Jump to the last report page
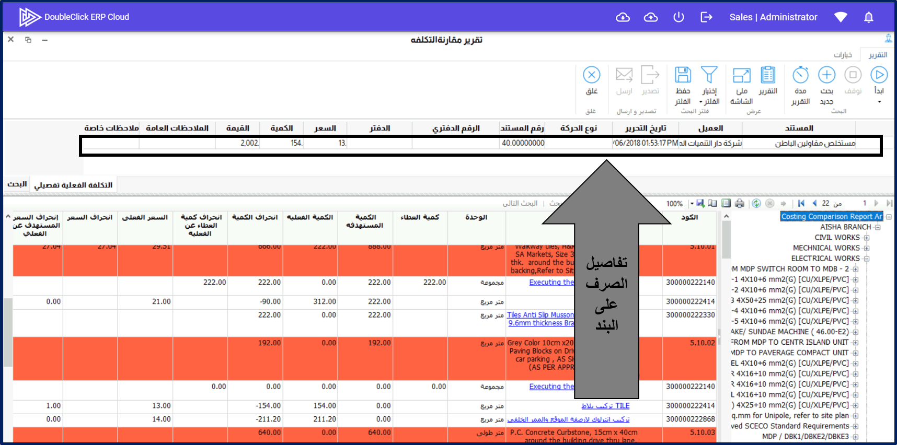Screen dimensions: 897x445 (889, 203)
